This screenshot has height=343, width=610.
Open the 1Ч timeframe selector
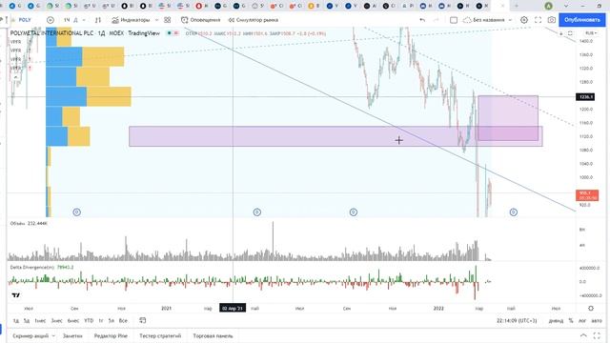pyautogui.click(x=67, y=20)
